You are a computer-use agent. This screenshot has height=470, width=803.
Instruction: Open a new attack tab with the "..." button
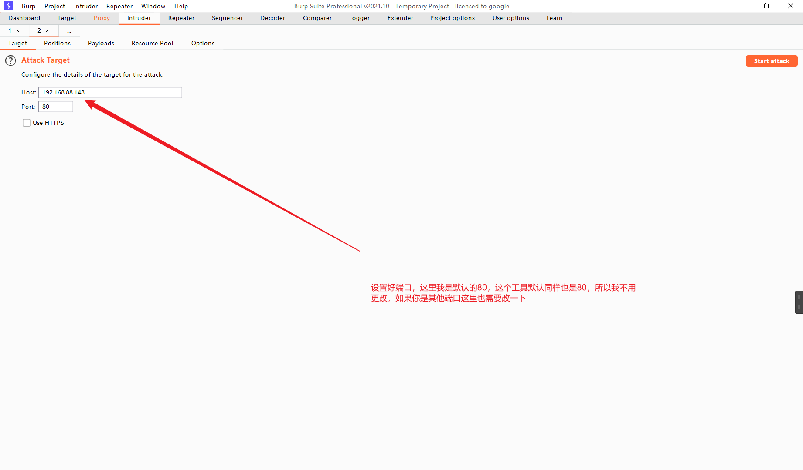69,30
